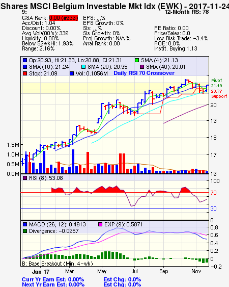This screenshot has width=229, height=287.
Task: Click the blue Vol legend swatch
Action: tap(72, 73)
